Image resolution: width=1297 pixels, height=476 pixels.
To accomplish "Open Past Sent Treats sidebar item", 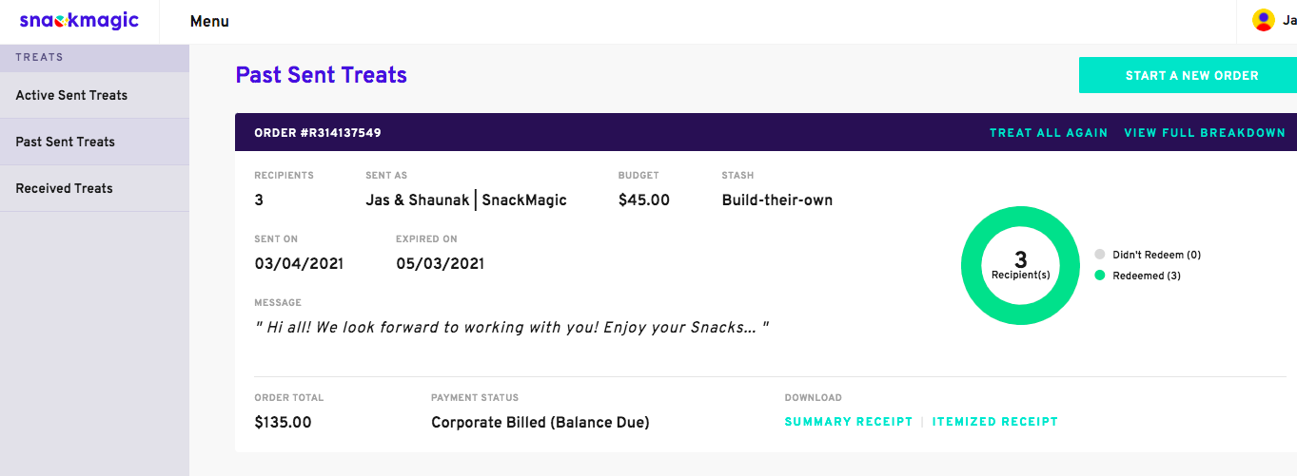I will [x=95, y=142].
